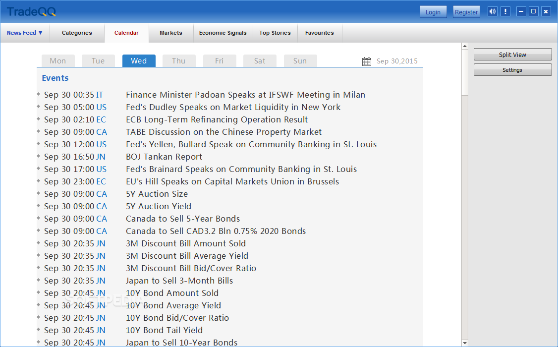Viewport: 558px width, 347px height.
Task: Select the Sun day tab
Action: [x=300, y=61]
